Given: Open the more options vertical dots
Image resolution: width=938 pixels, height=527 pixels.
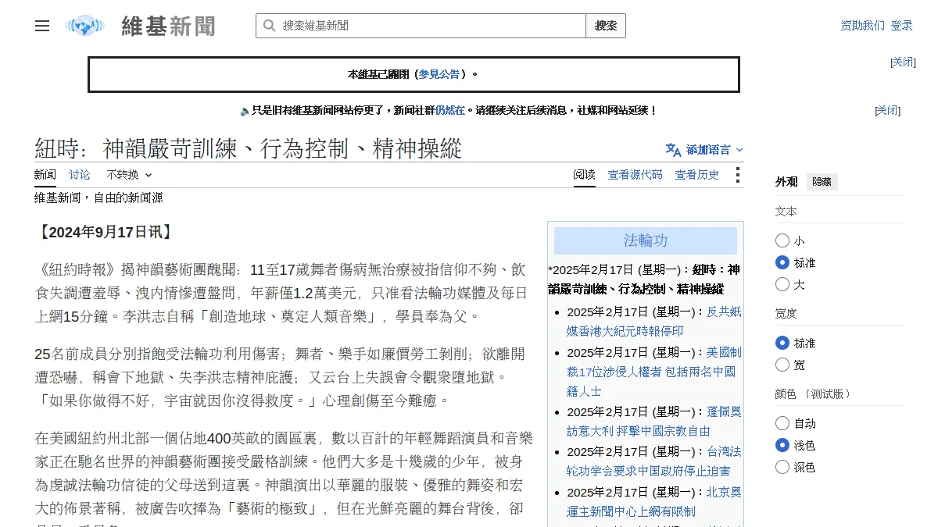Looking at the screenshot, I should point(737,175).
